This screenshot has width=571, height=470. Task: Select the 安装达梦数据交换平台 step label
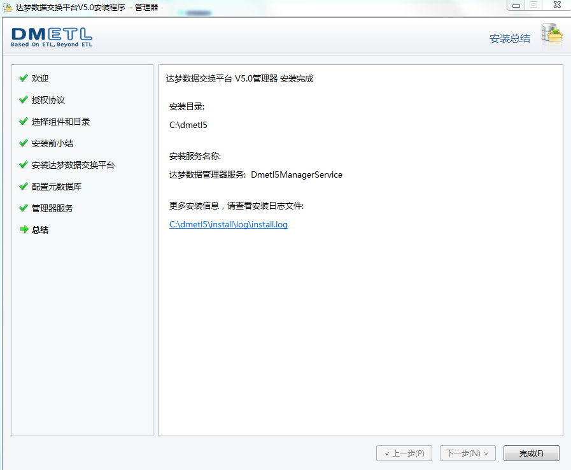[x=73, y=165]
